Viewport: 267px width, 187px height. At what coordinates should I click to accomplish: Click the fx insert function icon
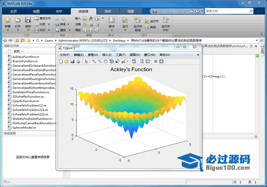pyautogui.click(x=91, y=18)
